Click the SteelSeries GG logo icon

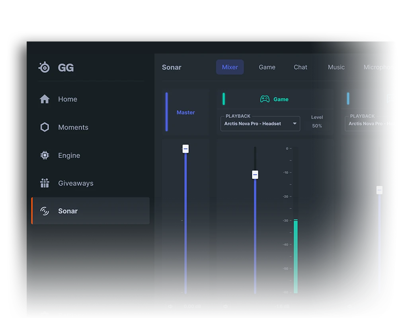[44, 67]
